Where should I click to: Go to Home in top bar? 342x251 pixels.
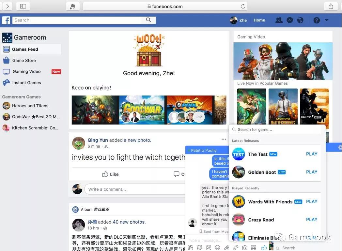click(259, 20)
